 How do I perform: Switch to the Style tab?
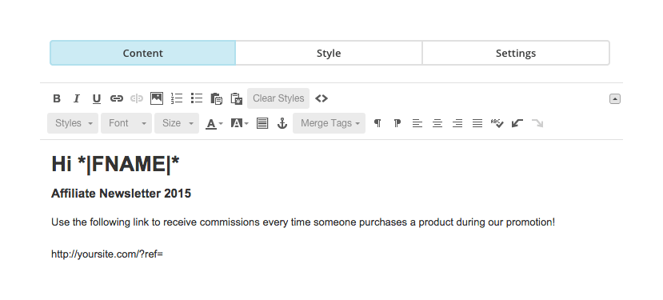(x=329, y=54)
